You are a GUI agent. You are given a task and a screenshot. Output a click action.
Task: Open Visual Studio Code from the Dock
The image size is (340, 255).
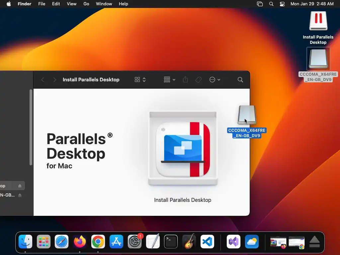click(207, 242)
